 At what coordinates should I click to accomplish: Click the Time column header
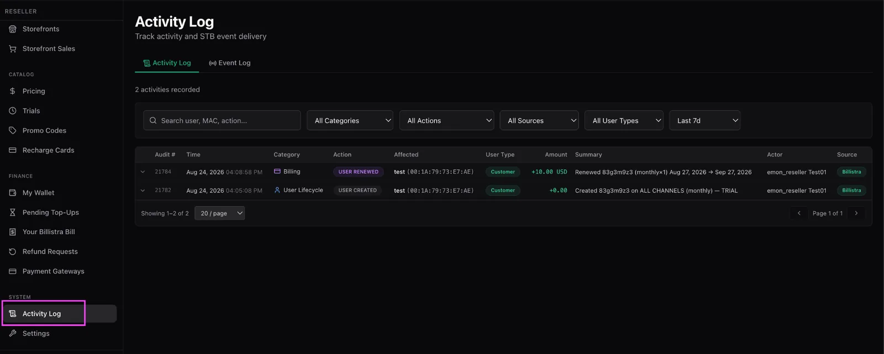[193, 155]
